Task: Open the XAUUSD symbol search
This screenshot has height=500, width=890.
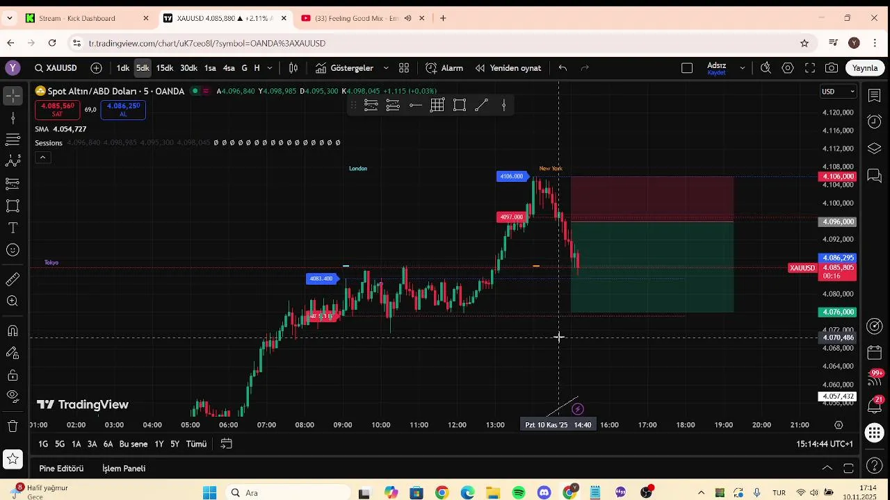Action: pyautogui.click(x=56, y=68)
